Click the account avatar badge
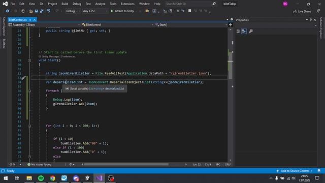 tap(285, 4)
